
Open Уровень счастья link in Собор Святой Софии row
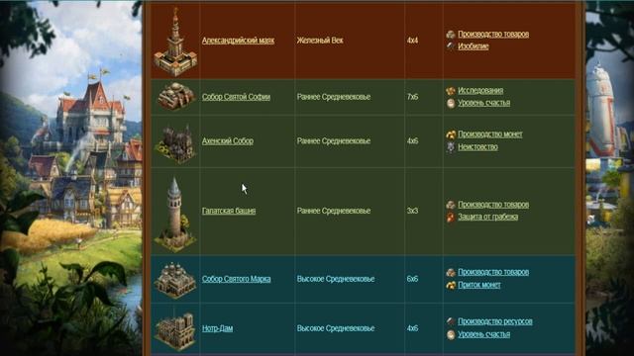484,103
